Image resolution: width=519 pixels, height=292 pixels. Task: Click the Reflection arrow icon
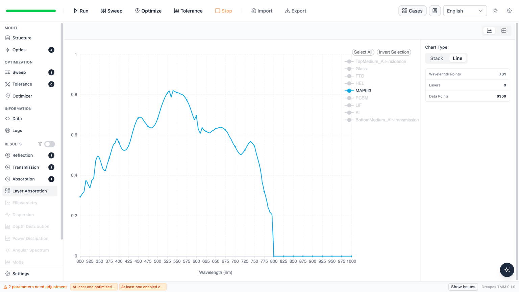pyautogui.click(x=8, y=155)
